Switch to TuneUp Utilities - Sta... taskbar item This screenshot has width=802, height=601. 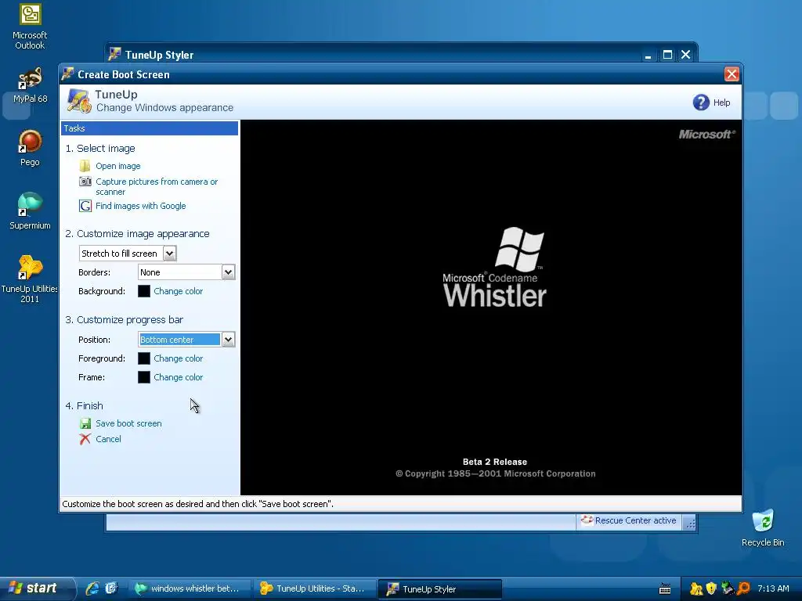(313, 588)
